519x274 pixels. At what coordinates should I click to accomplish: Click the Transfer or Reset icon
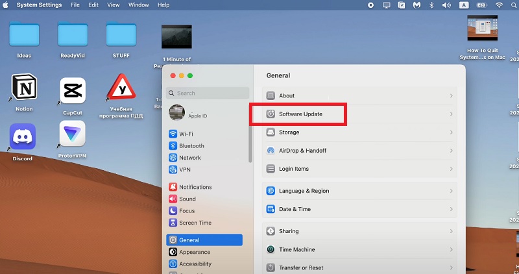click(x=271, y=268)
